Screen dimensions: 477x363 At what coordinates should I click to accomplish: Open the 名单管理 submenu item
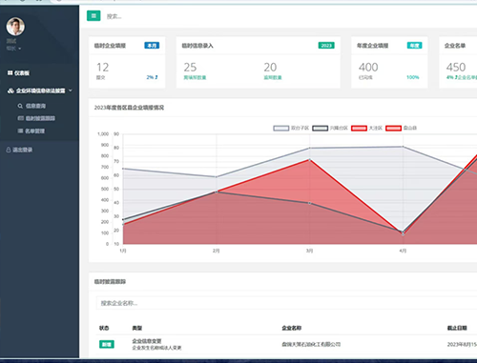pos(35,131)
